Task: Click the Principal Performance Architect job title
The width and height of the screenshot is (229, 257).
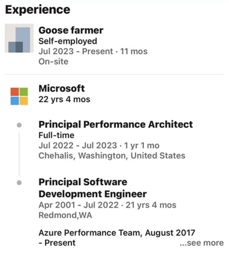Action: (116, 124)
